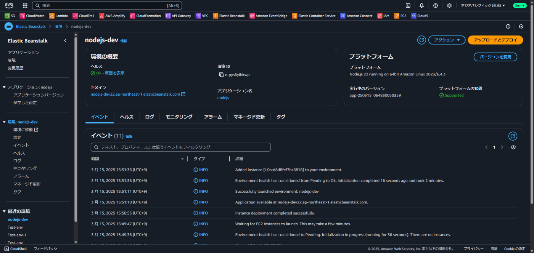Open the IAM shortcut
This screenshot has height=253, width=534.
(383, 16)
